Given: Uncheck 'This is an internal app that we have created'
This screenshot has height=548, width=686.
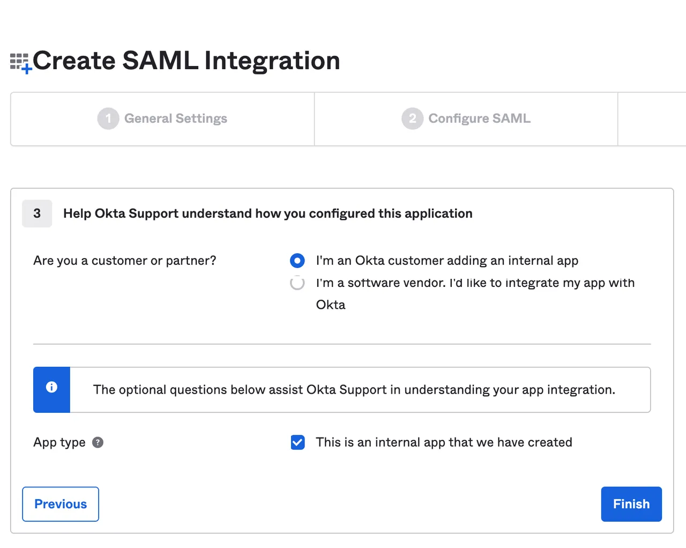Looking at the screenshot, I should (x=298, y=442).
